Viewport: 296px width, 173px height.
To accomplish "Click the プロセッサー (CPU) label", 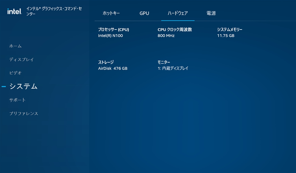I will pyautogui.click(x=113, y=30).
